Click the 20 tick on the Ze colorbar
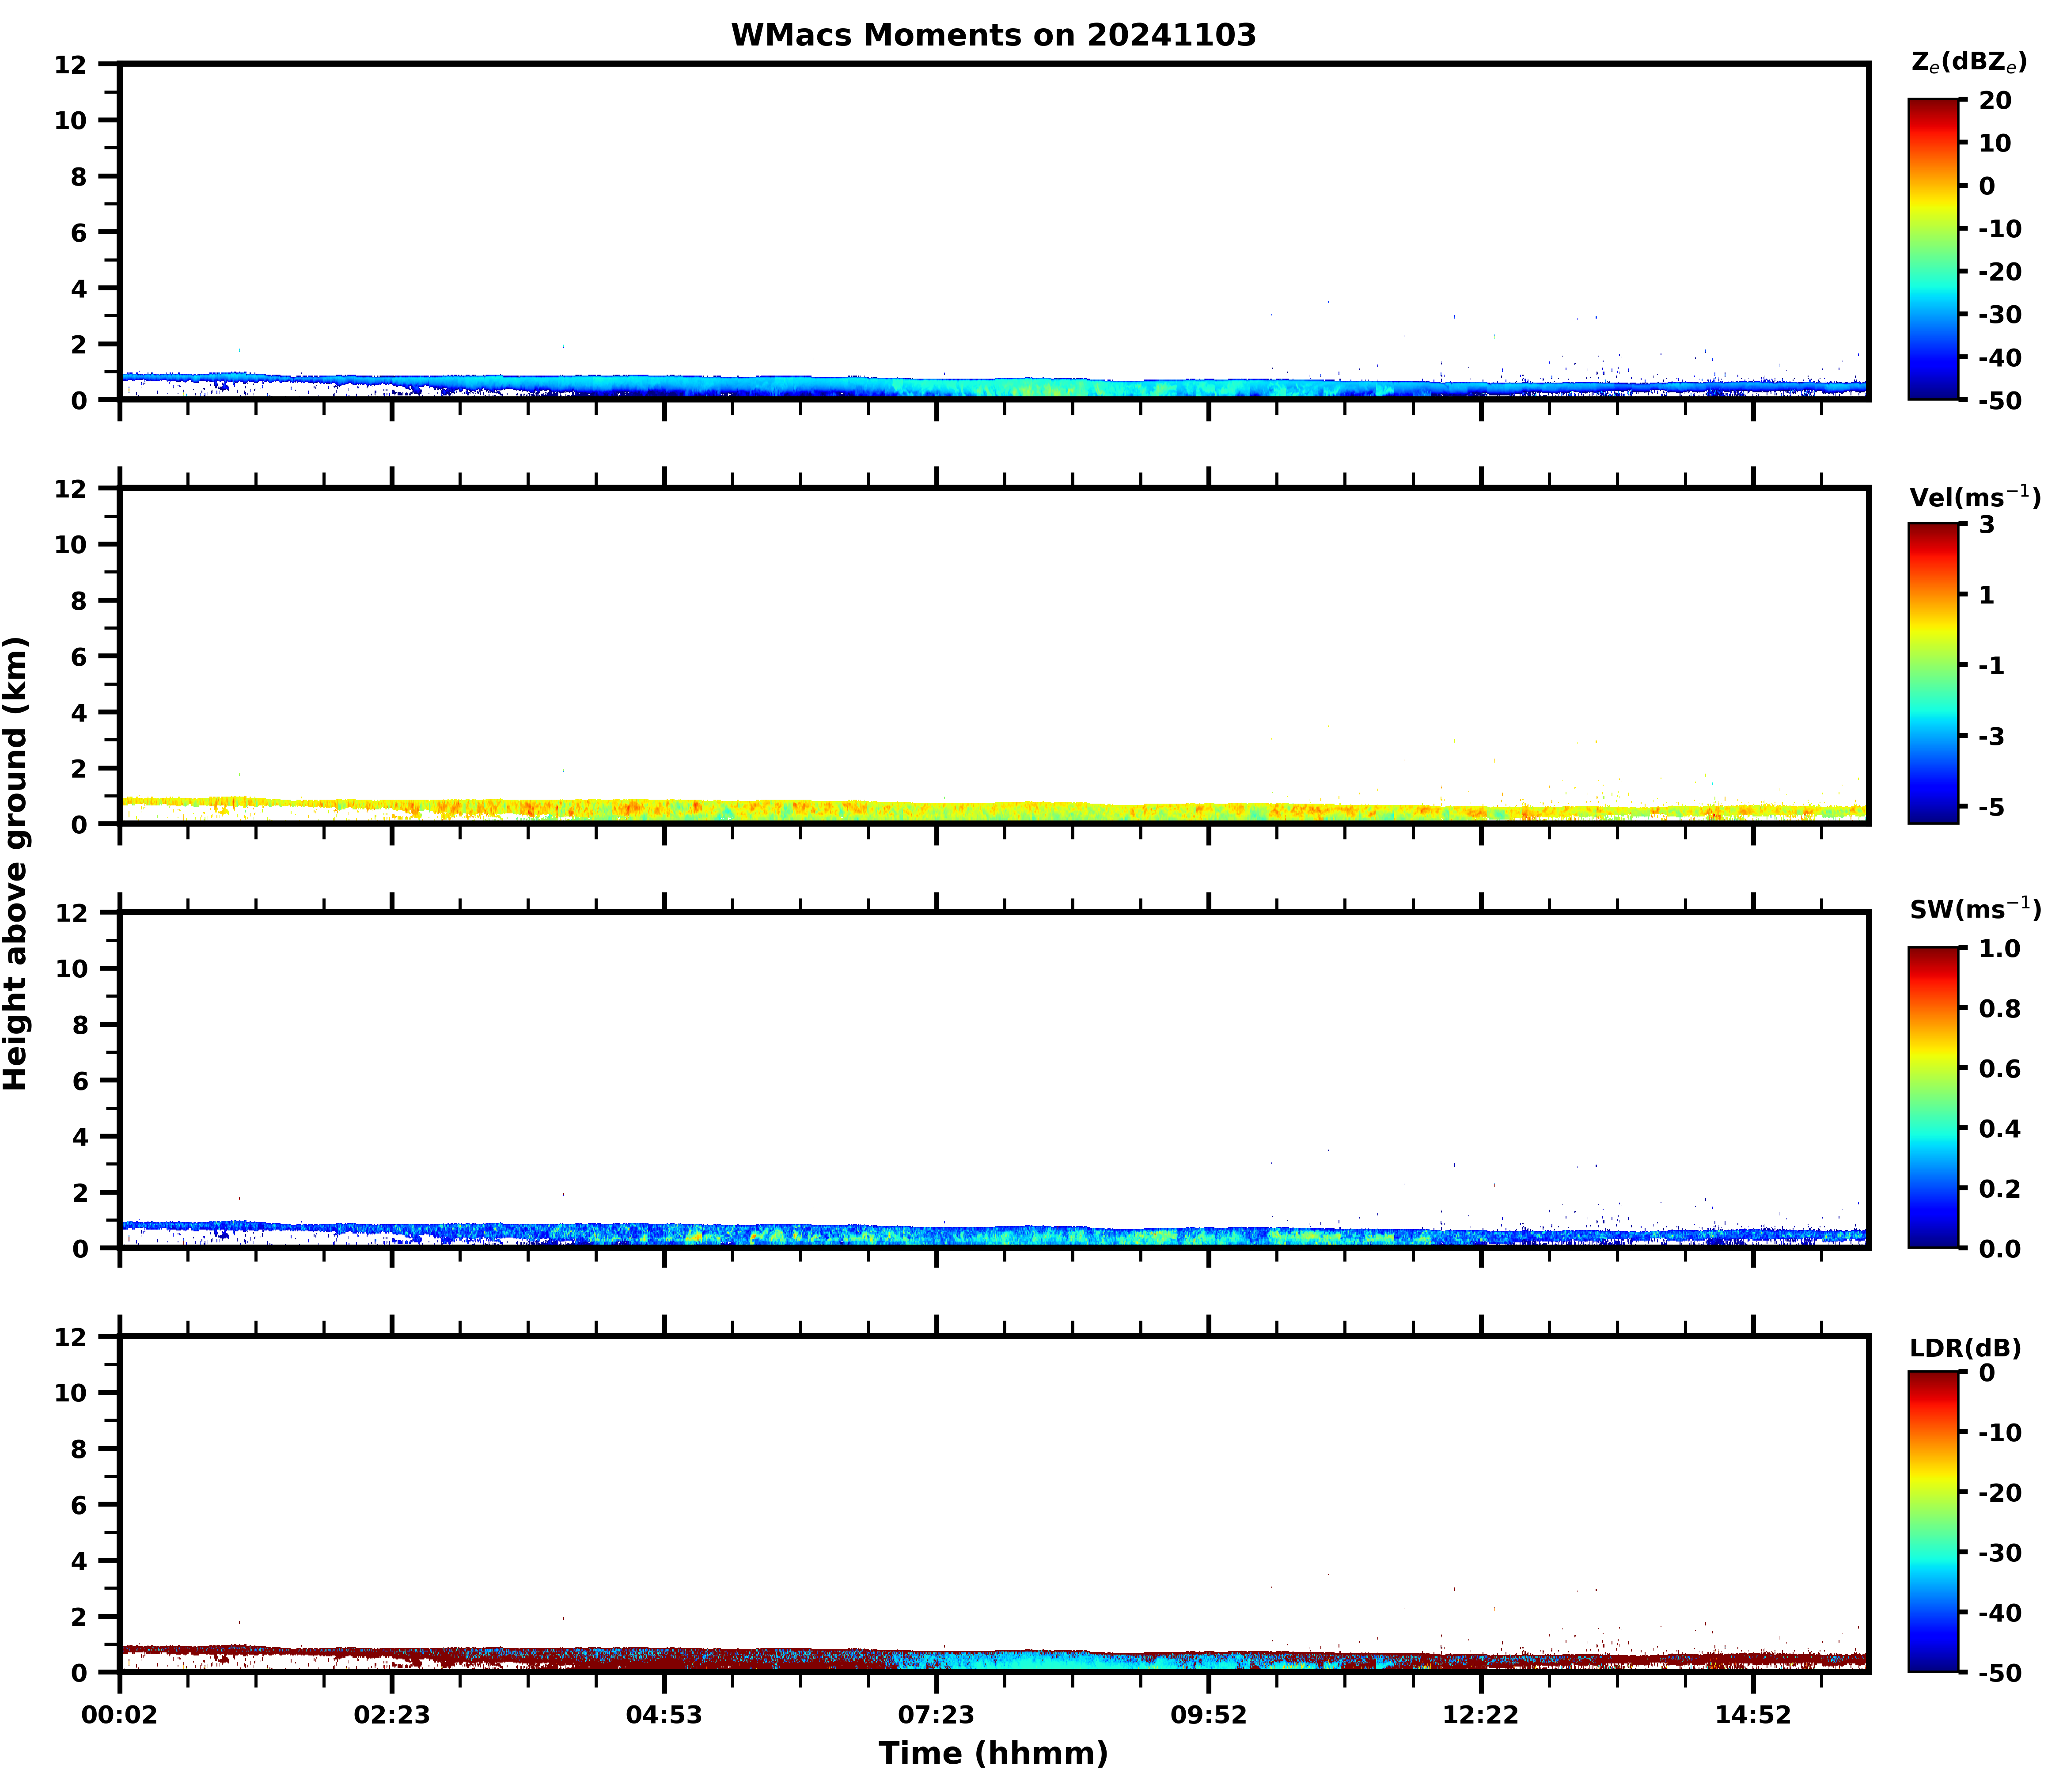This screenshot has width=2063, height=1792. [1994, 101]
